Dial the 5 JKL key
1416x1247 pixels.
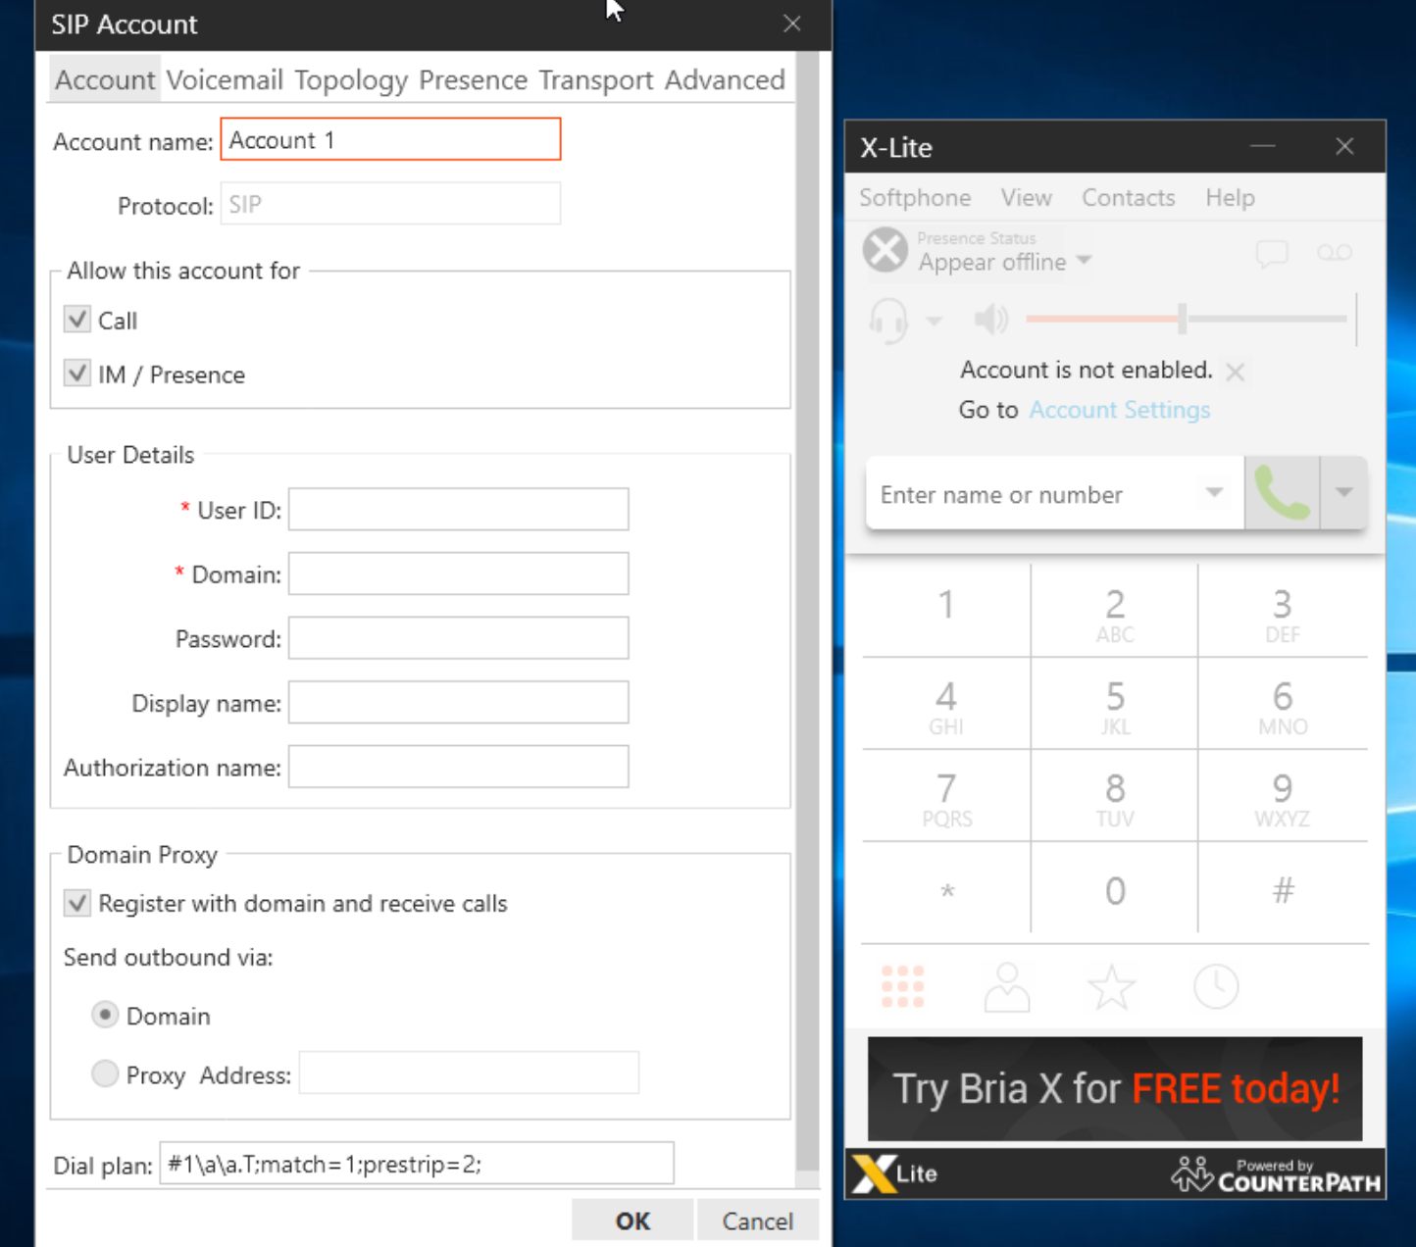tap(1115, 703)
